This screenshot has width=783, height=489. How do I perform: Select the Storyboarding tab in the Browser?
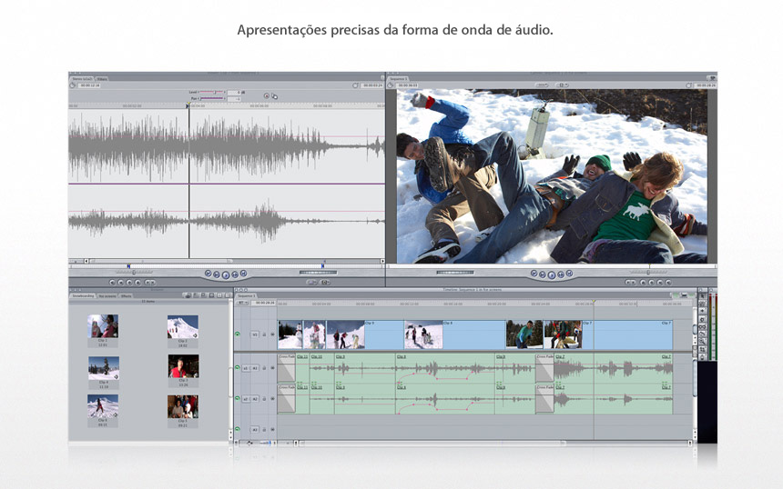coord(82,295)
